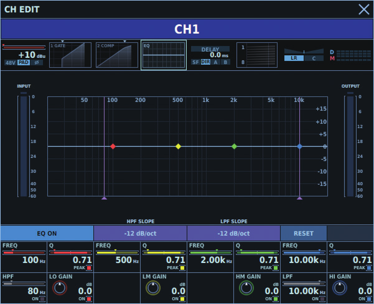Click the LPF purple triangle marker
The width and height of the screenshot is (374, 304).
[300, 198]
